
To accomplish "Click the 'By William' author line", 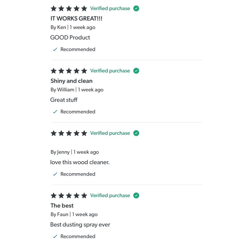I will tap(62, 90).
